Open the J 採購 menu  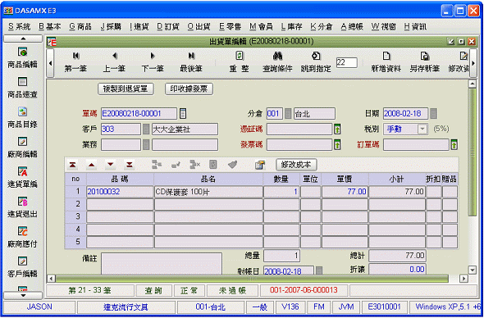click(x=111, y=27)
